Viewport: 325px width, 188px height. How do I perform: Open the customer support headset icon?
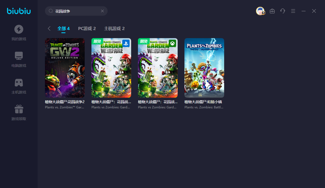(x=283, y=11)
